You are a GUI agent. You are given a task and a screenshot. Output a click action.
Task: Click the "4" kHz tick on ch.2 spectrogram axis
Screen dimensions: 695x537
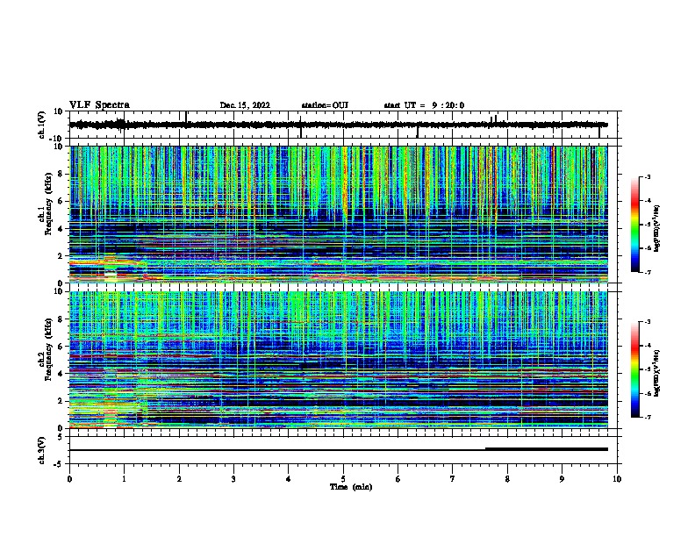pos(61,374)
